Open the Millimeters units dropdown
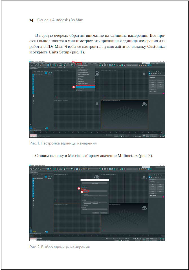The image size is (189, 270). point(95,191)
